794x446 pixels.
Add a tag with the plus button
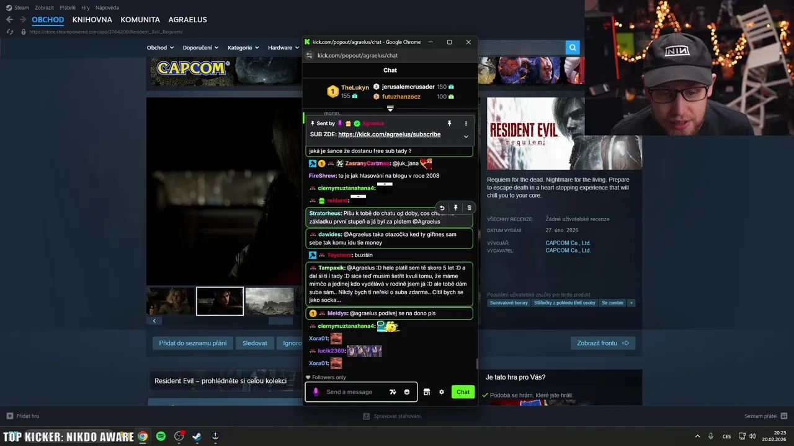coord(631,303)
